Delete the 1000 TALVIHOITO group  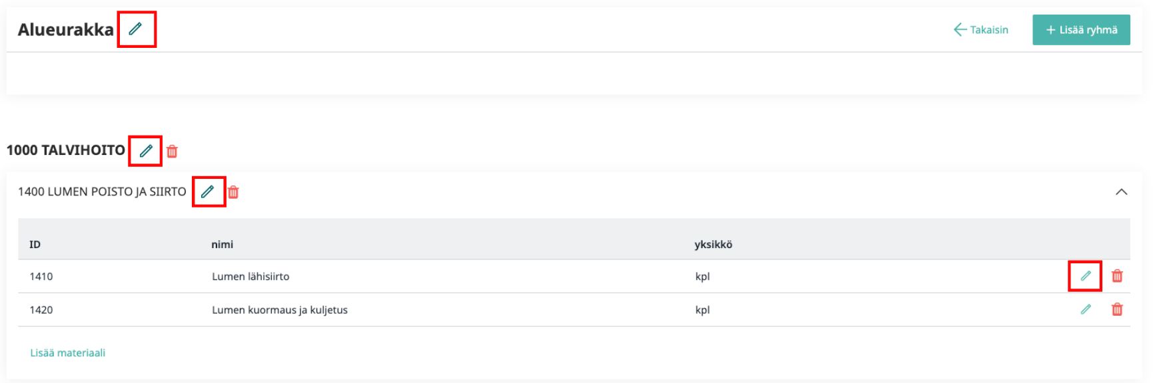pos(172,152)
